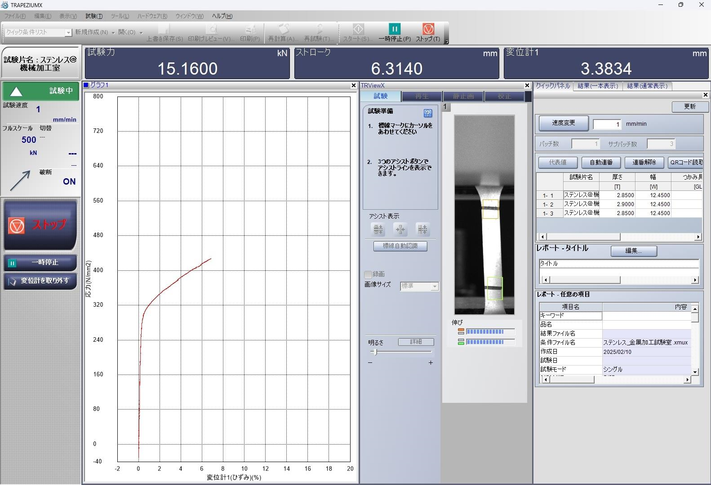Click the 一時停止 pause icon in the top toolbar
Viewport: 711px width, 485px height.
pyautogui.click(x=394, y=29)
